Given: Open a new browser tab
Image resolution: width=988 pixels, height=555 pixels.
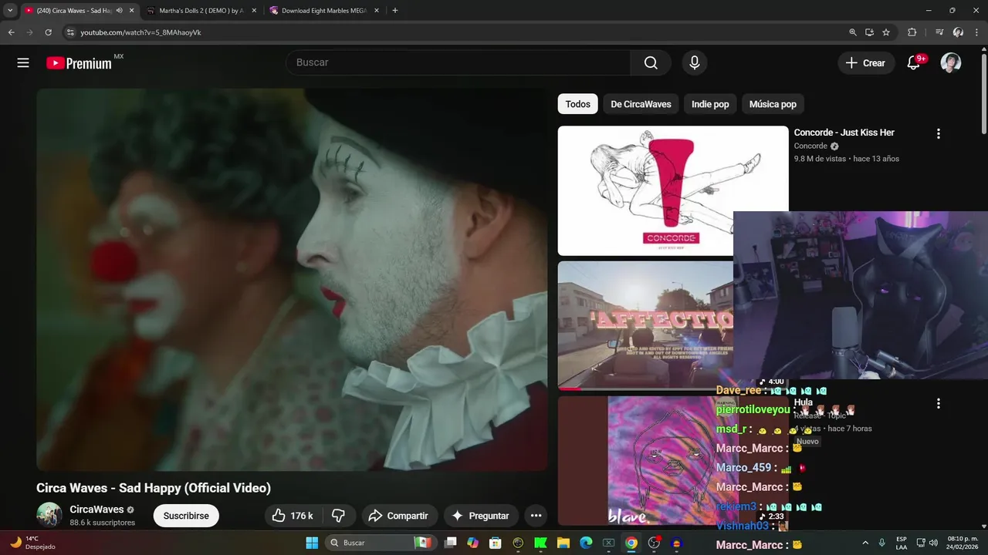Looking at the screenshot, I should pos(395,11).
